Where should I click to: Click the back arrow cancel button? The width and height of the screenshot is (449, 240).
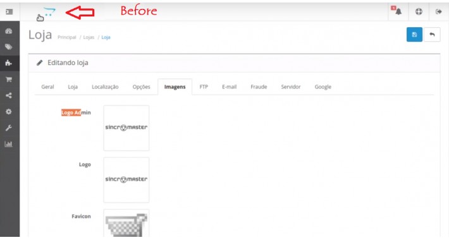[x=432, y=35]
